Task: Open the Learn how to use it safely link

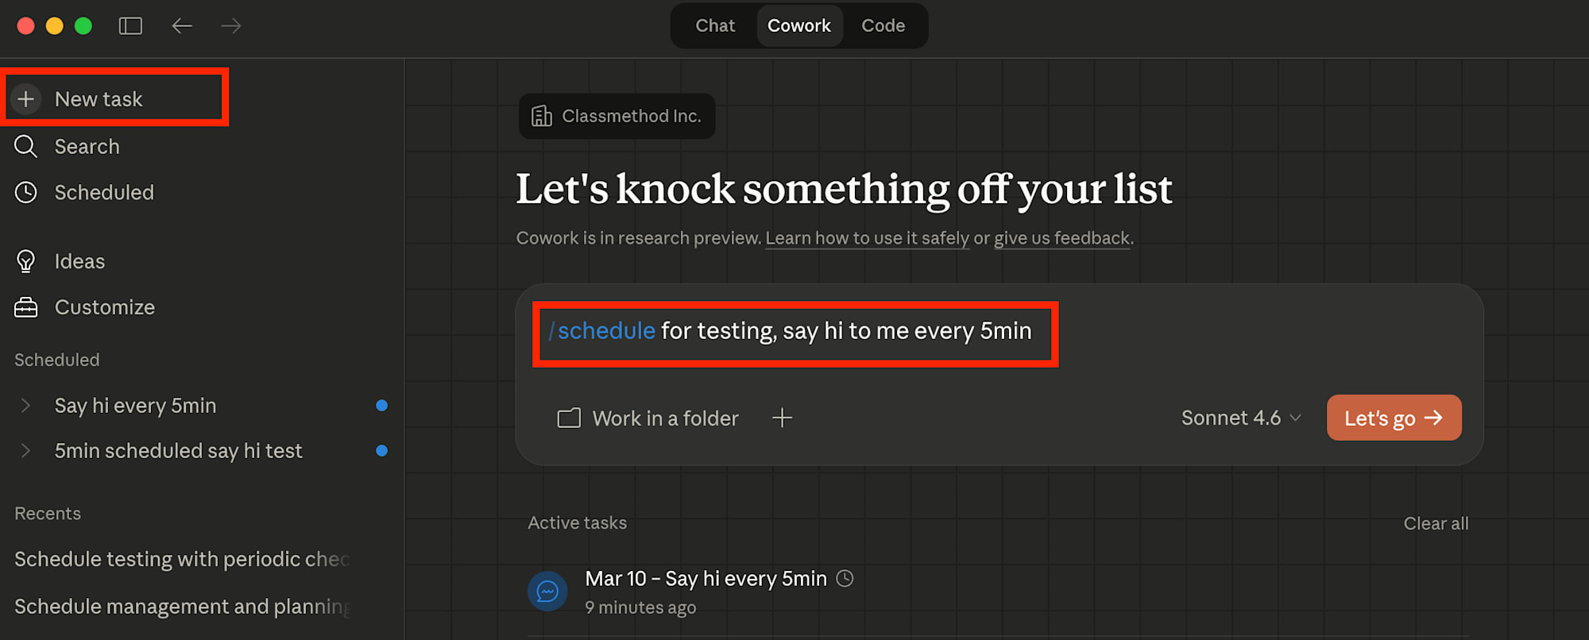Action: pos(867,238)
